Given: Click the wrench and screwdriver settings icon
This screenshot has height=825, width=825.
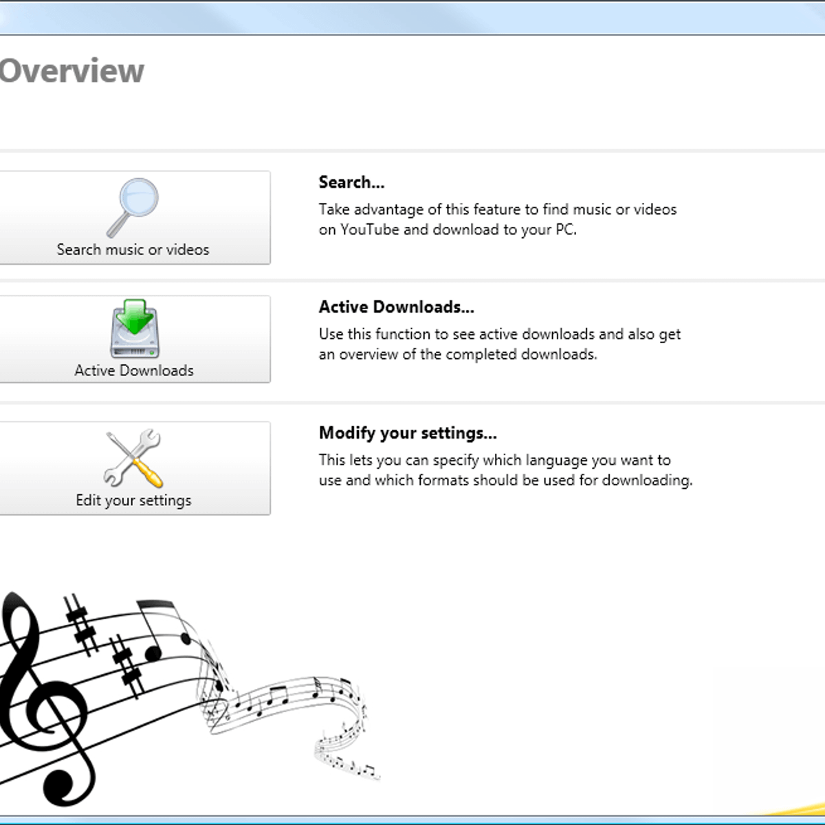Looking at the screenshot, I should pyautogui.click(x=133, y=459).
